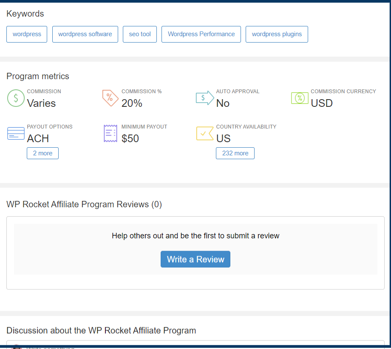Click the 'COMMISSION %' label

pyautogui.click(x=142, y=92)
